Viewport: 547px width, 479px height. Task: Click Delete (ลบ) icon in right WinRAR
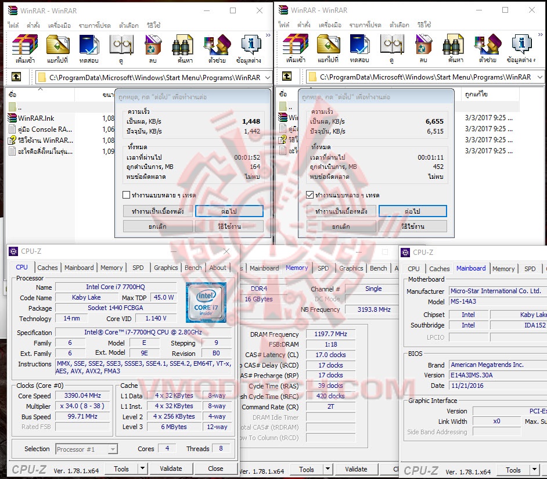point(423,44)
